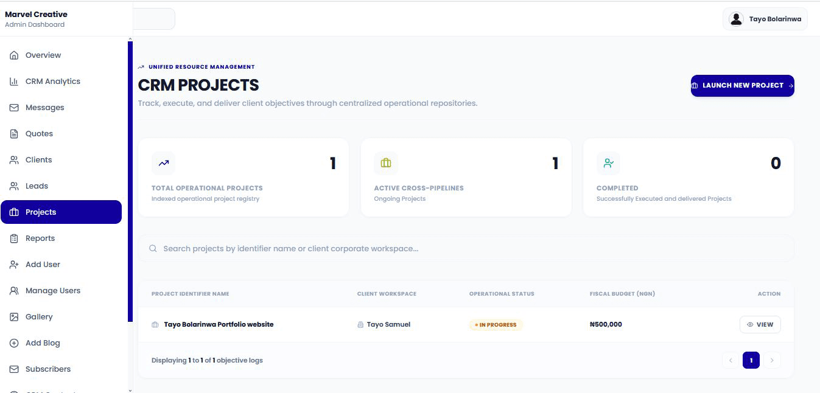Click the Completed projects card
820x393 pixels.
689,177
